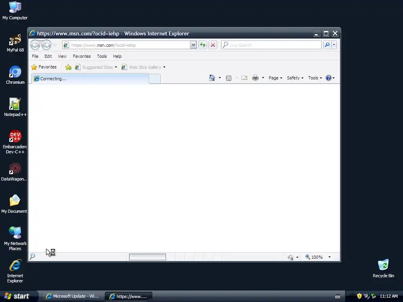Open the search provider options dropdown
403x302 pixels.
point(334,45)
